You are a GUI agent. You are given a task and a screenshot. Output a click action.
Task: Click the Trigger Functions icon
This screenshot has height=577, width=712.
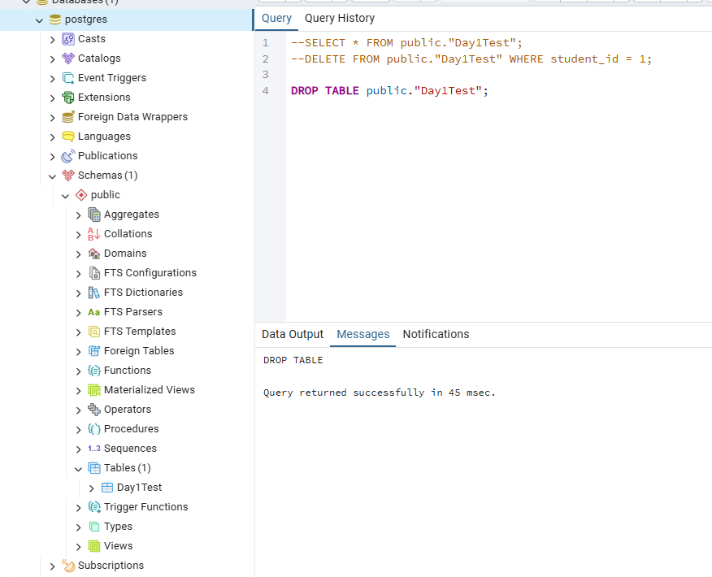coord(94,508)
